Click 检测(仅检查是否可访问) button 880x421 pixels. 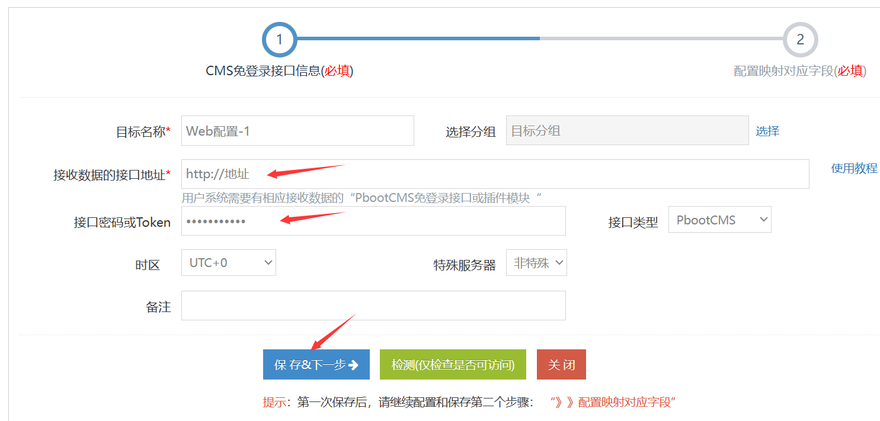453,365
